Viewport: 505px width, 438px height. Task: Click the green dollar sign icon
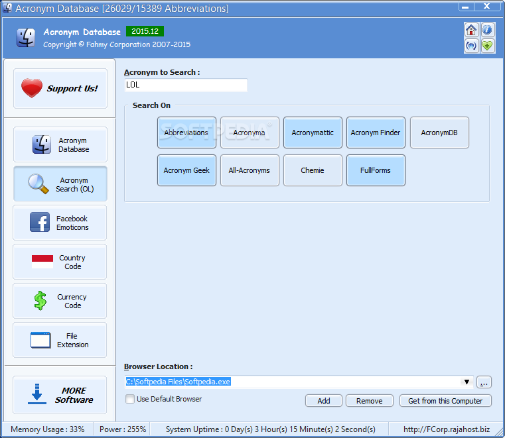click(x=40, y=301)
